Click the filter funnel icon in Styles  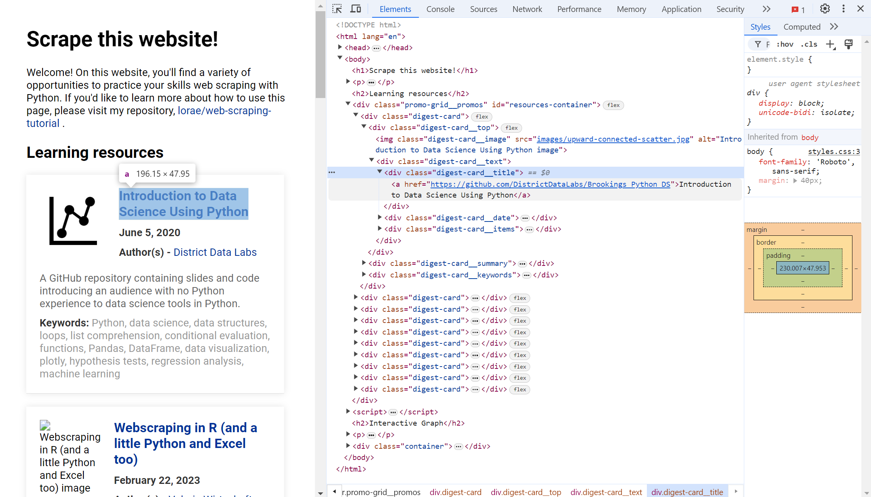tap(758, 44)
